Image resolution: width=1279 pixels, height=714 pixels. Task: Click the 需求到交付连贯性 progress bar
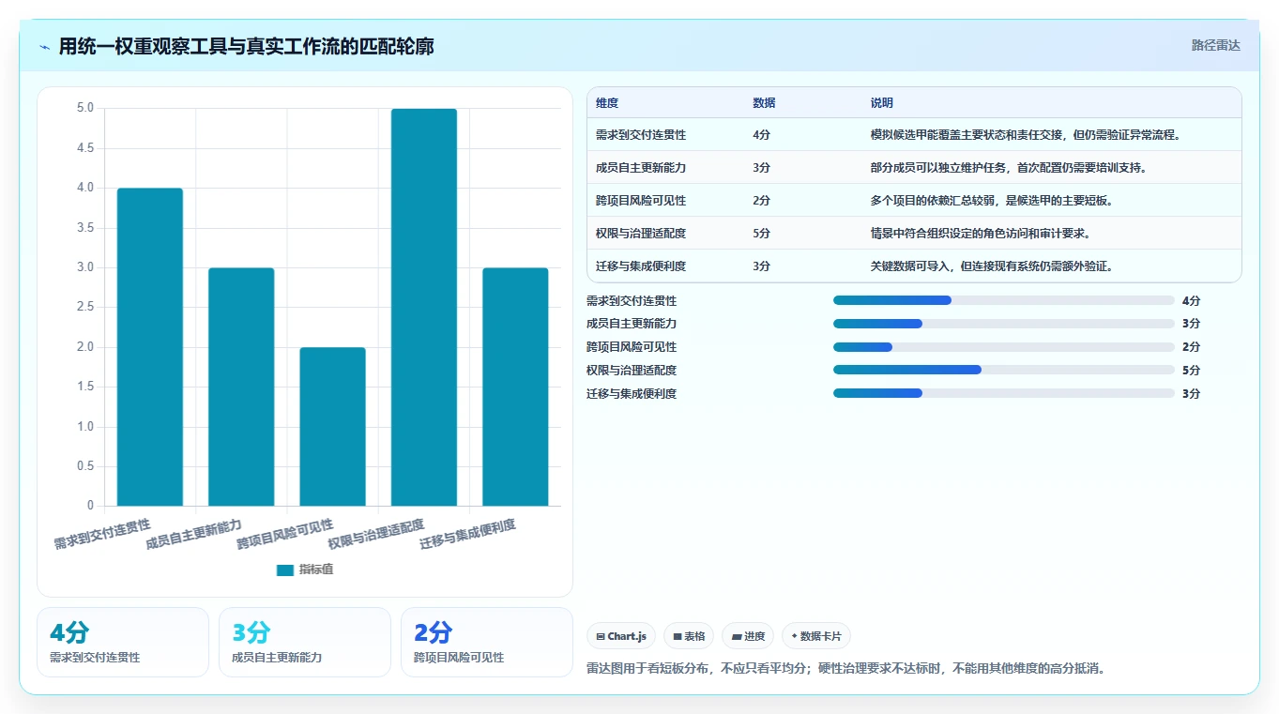click(x=1004, y=300)
